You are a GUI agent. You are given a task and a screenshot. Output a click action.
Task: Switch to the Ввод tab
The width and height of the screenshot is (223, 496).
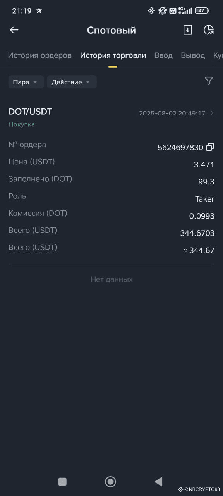pyautogui.click(x=163, y=55)
